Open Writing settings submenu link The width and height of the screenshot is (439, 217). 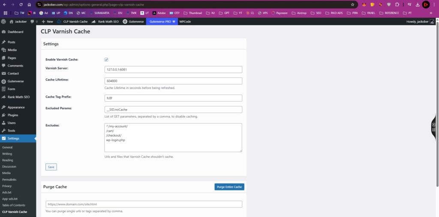click(x=7, y=154)
